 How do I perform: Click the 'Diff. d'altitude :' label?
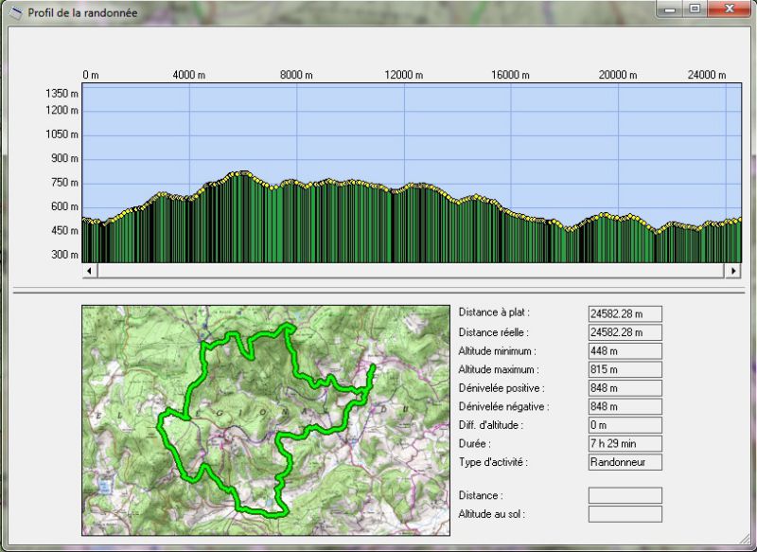[x=490, y=425]
